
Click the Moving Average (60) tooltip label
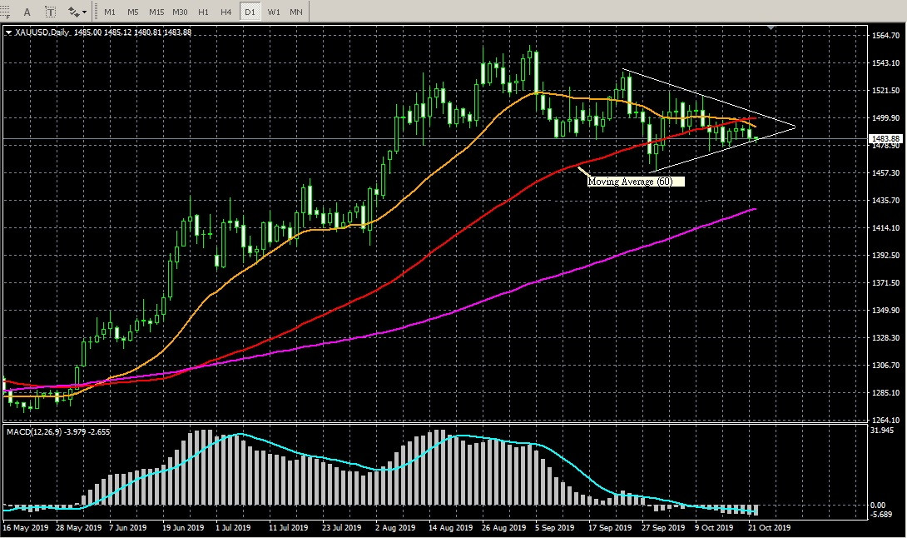[635, 182]
